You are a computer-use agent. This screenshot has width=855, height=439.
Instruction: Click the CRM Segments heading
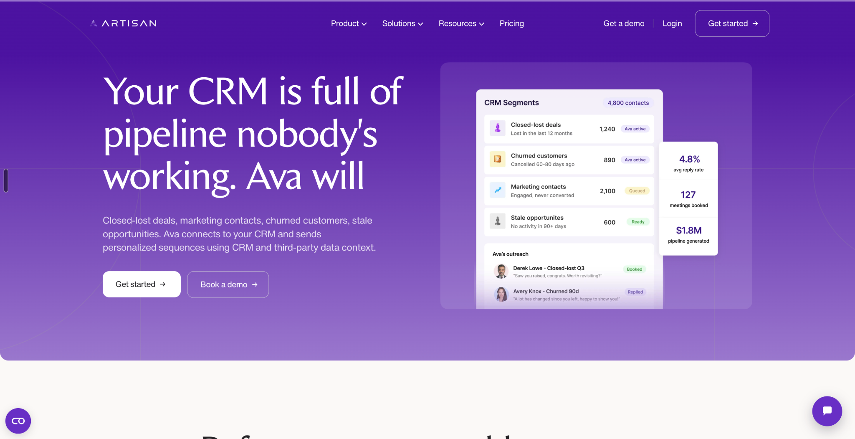pyautogui.click(x=511, y=103)
